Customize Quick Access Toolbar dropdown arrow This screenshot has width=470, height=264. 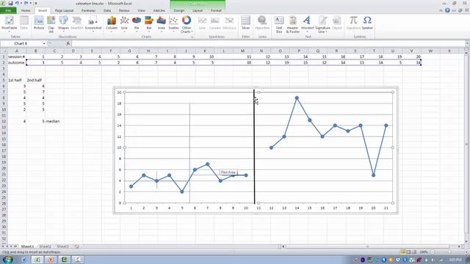36,3
